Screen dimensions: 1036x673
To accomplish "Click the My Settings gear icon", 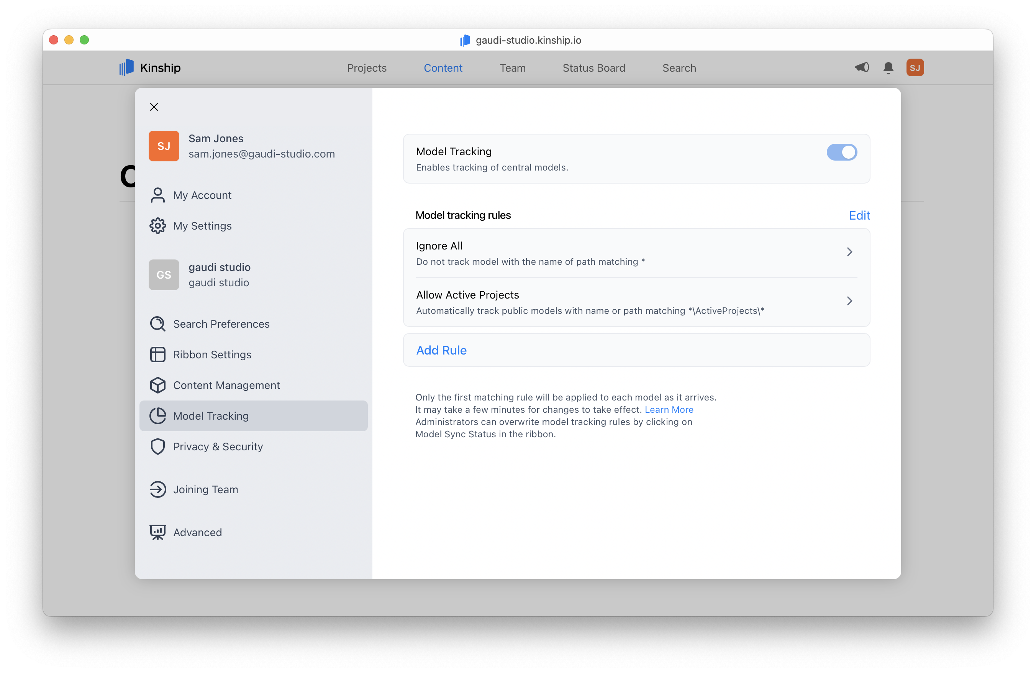I will point(157,226).
